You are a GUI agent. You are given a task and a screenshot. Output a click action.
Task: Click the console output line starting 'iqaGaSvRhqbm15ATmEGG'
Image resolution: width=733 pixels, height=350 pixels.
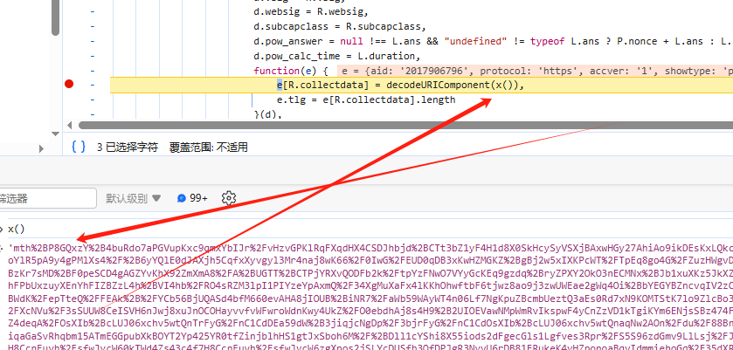(x=370, y=336)
